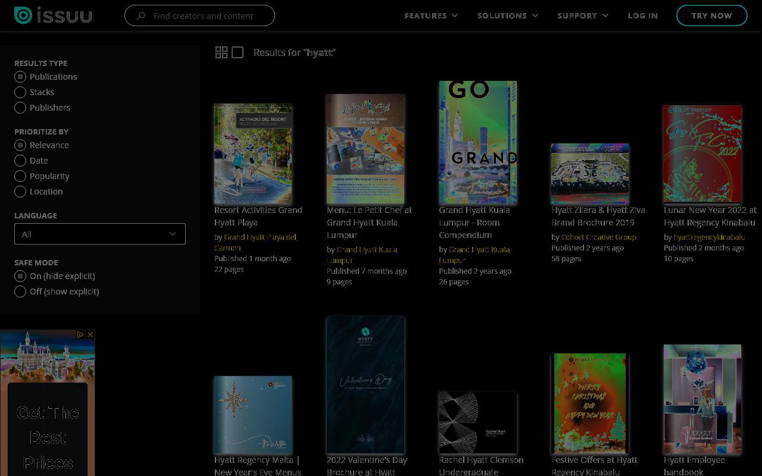Open title Hyatt Employee handbook
This screenshot has width=762, height=476.
[694, 466]
